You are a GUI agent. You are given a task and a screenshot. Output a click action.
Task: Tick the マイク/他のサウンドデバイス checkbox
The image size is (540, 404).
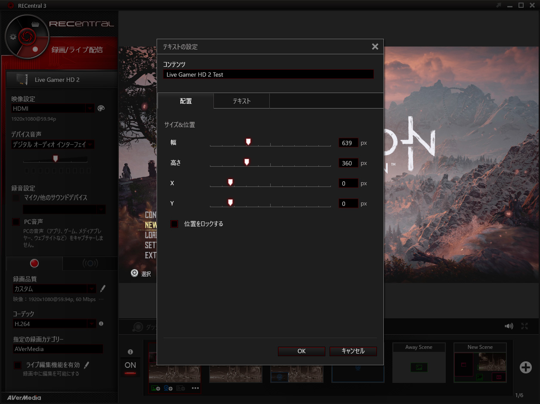pos(16,198)
